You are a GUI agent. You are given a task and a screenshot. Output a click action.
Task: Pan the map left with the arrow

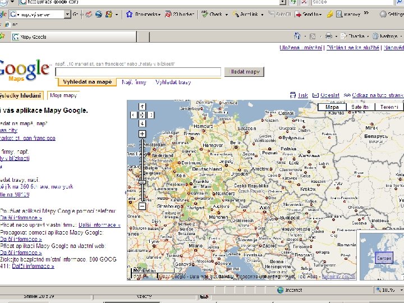point(134,115)
